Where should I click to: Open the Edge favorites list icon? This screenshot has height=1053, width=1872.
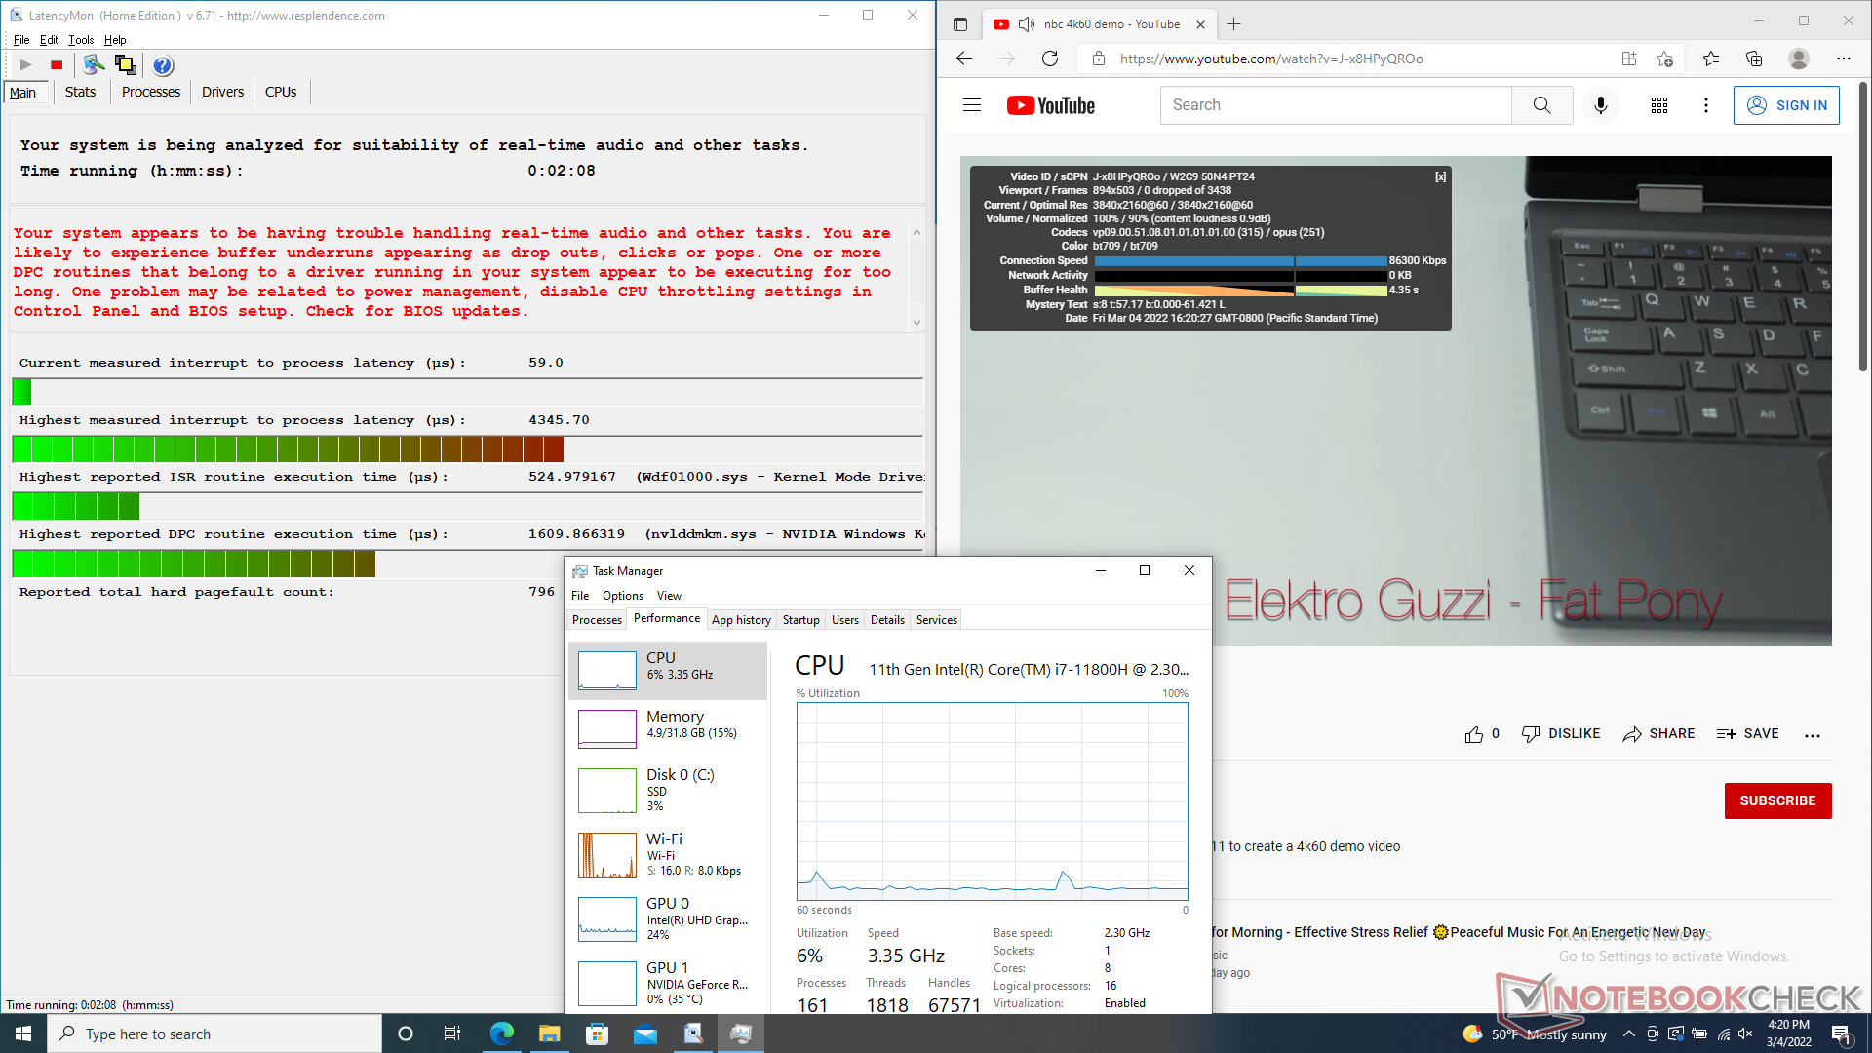1711,58
